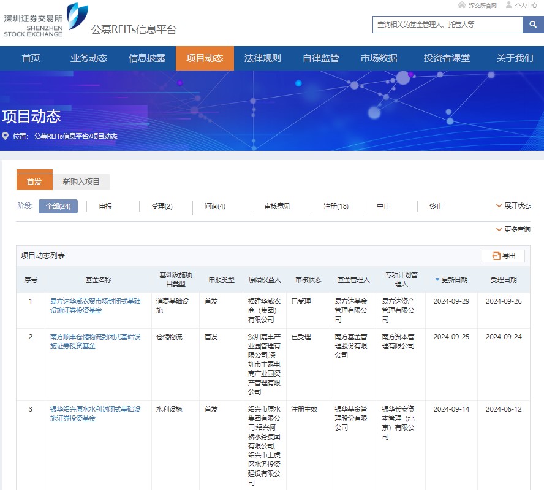Click the Shenzhen Stock Exchange logo
544x490 pixels.
click(x=46, y=20)
